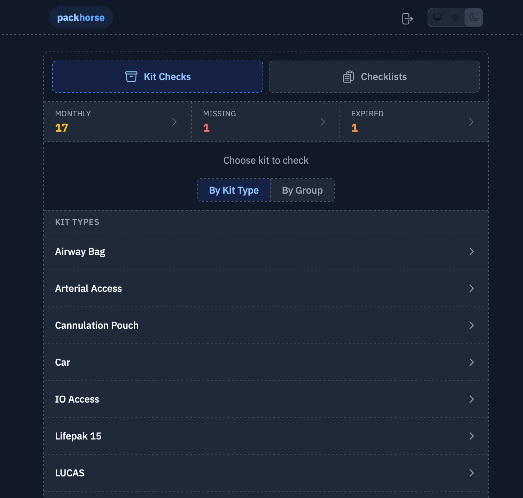Open the LUCAS kit type chevron
Viewport: 523px width, 498px height.
click(472, 473)
